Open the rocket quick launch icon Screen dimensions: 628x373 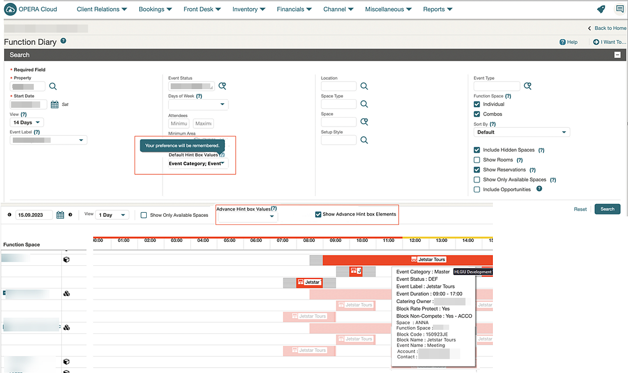[601, 9]
